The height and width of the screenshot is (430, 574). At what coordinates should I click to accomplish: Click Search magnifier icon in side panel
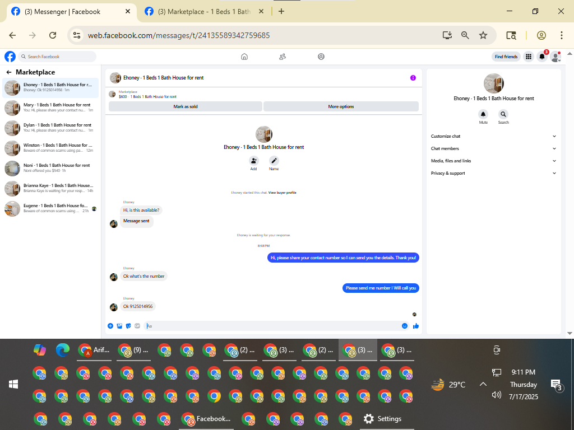point(503,114)
